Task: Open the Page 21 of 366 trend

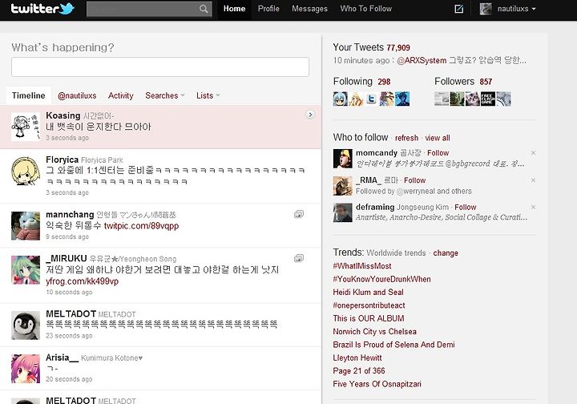Action: pyautogui.click(x=359, y=371)
